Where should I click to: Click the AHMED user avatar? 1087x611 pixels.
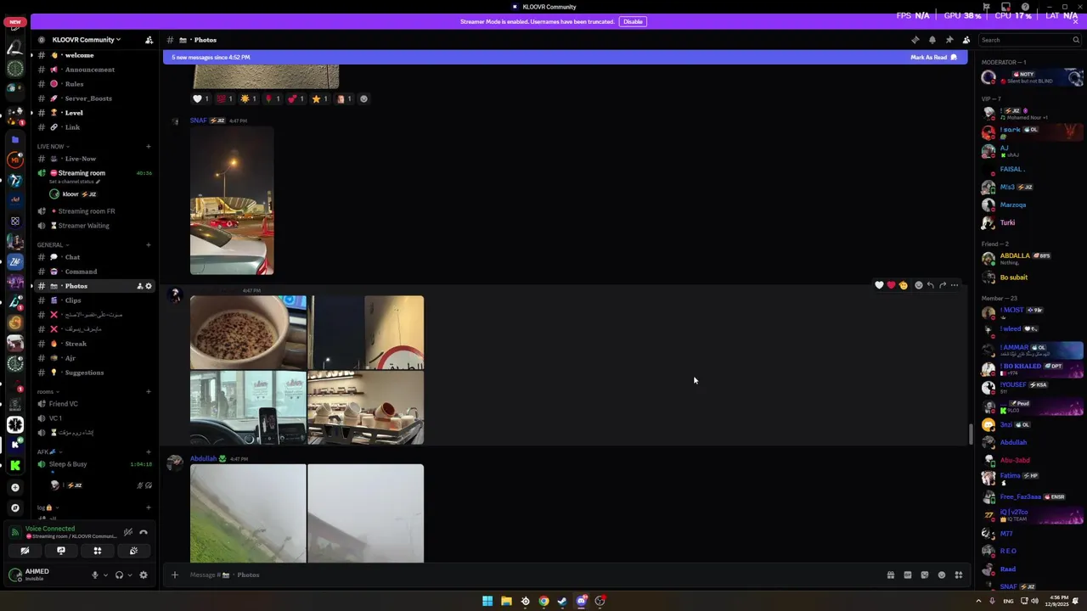(14, 575)
